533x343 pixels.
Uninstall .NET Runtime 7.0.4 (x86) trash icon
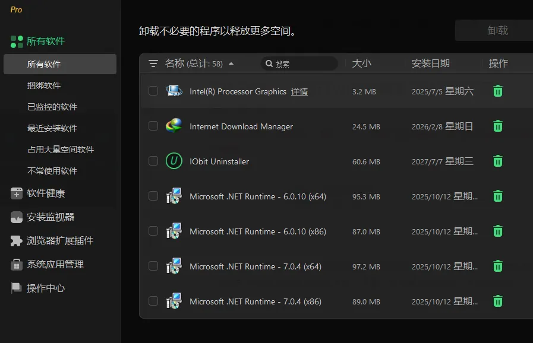498,301
